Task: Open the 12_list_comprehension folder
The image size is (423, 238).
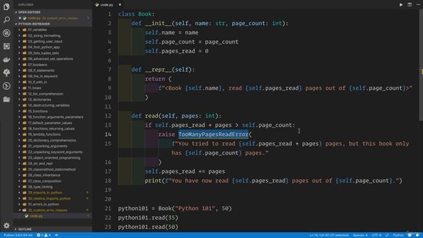Action: click(x=46, y=94)
